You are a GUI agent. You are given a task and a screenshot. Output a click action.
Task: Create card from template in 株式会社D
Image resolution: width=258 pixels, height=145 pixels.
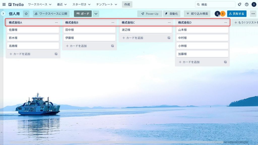pos(225,62)
